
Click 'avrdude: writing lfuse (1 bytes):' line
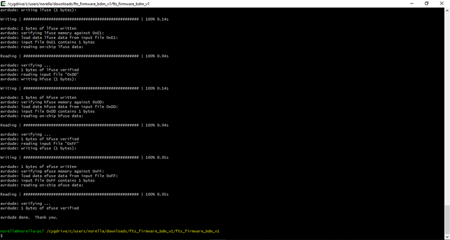pos(38,10)
